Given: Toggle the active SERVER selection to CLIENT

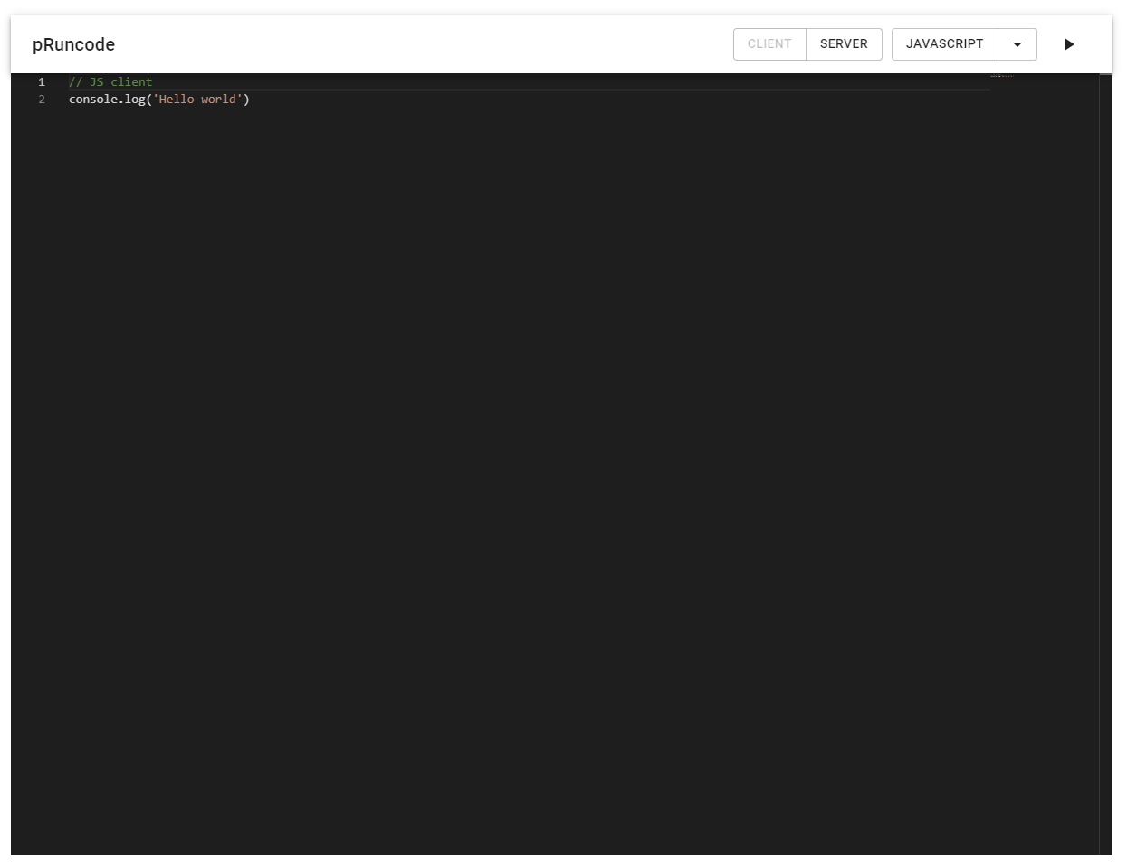Looking at the screenshot, I should click(769, 43).
